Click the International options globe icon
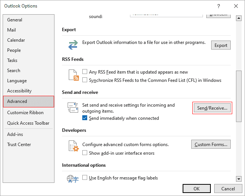Screen dimensions: 245x196 click(x=73, y=179)
